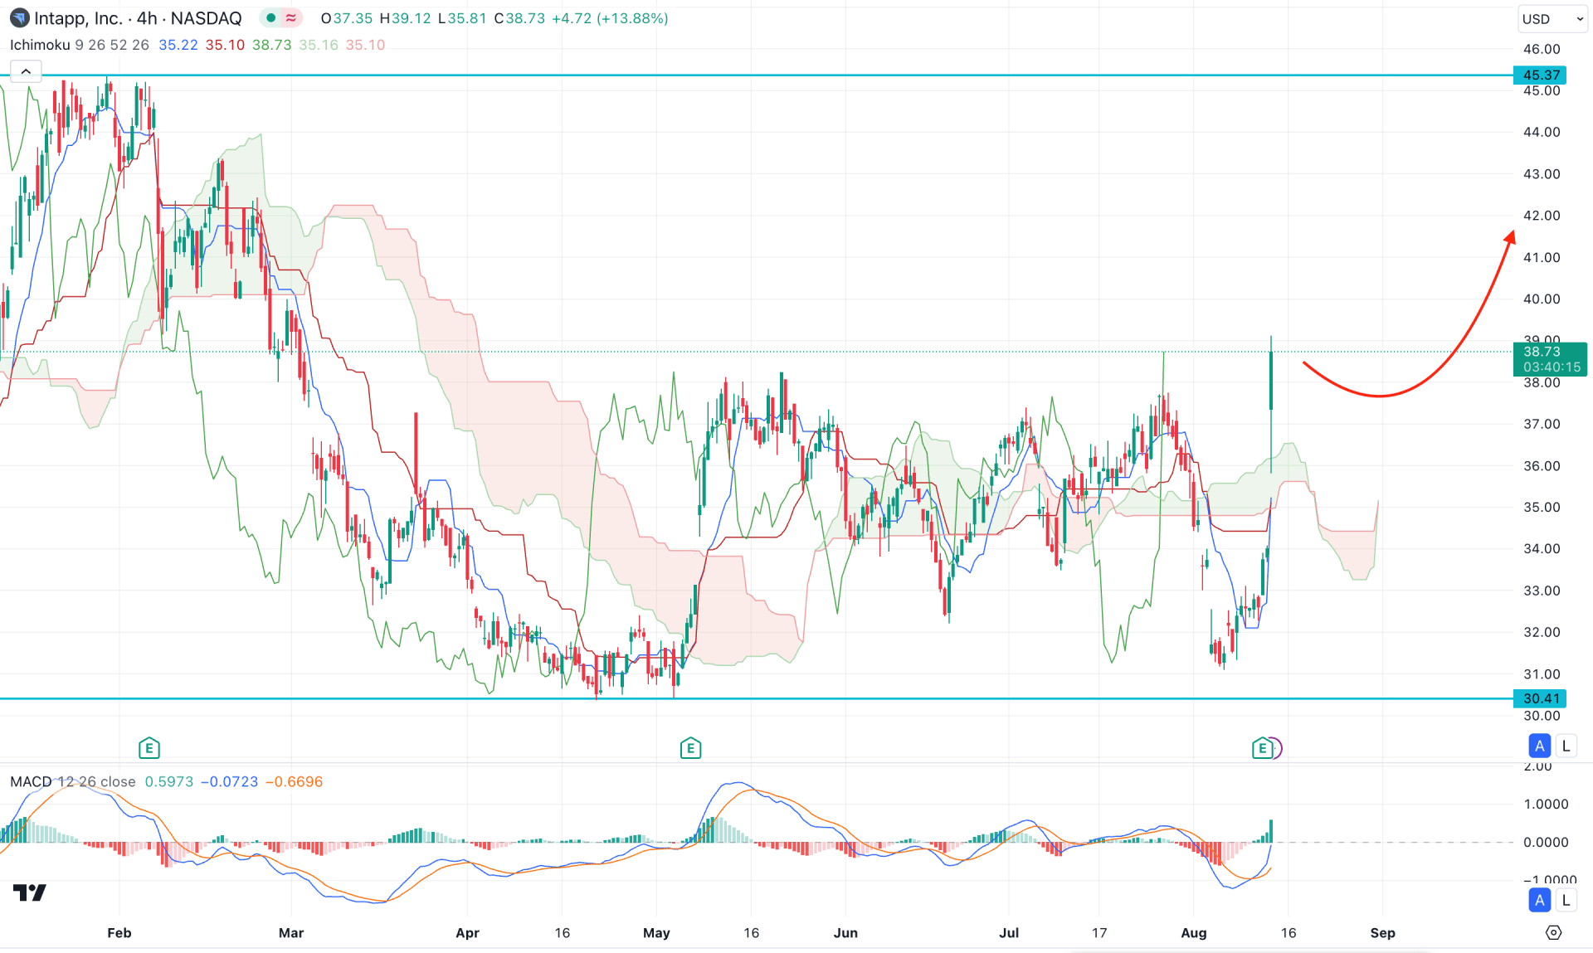Toggle auto scale A on MACD pane
This screenshot has width=1593, height=953.
coord(1540,900)
